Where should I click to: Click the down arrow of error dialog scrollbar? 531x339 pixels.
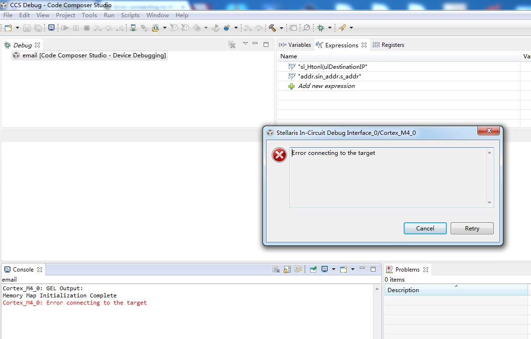[x=490, y=203]
